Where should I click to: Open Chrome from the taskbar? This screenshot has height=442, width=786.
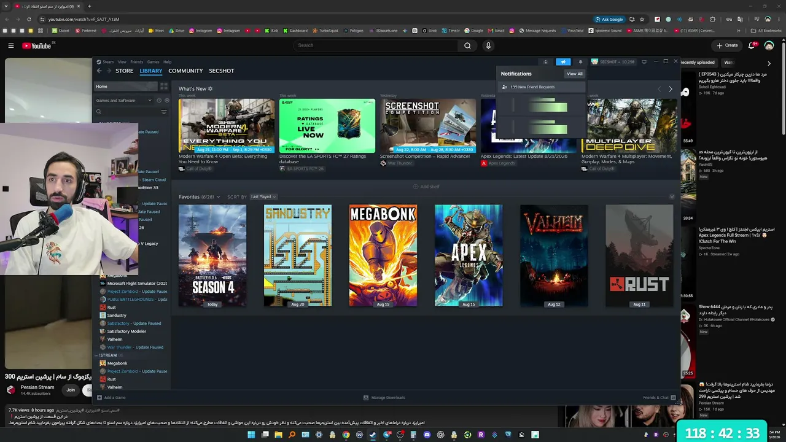[x=346, y=435]
